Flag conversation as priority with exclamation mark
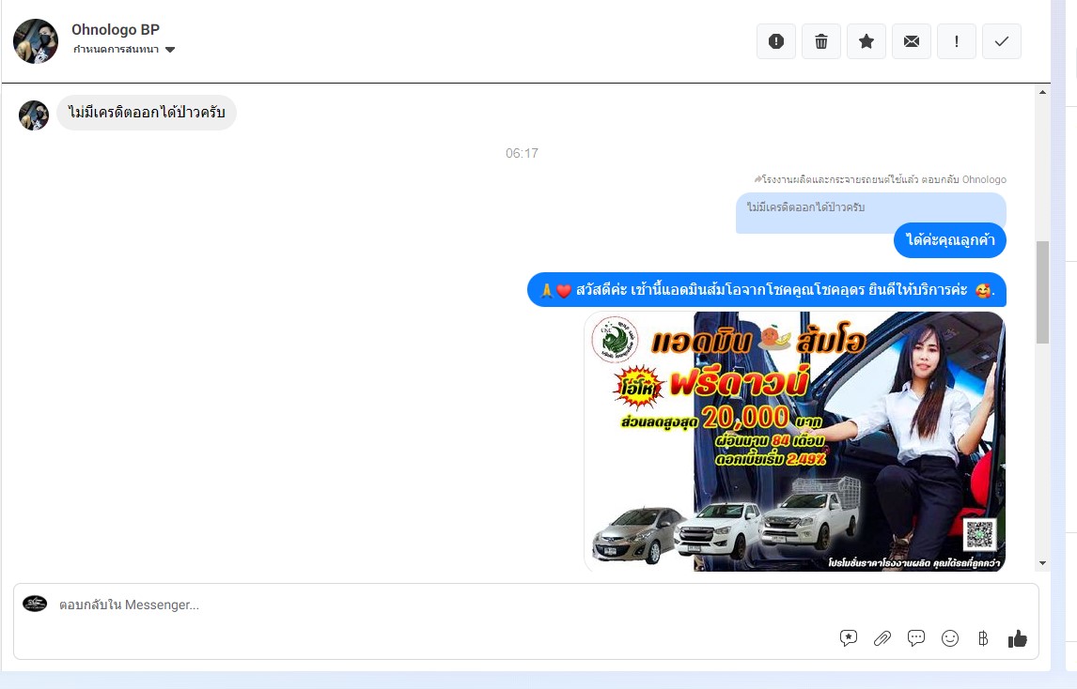1077x689 pixels. (957, 41)
